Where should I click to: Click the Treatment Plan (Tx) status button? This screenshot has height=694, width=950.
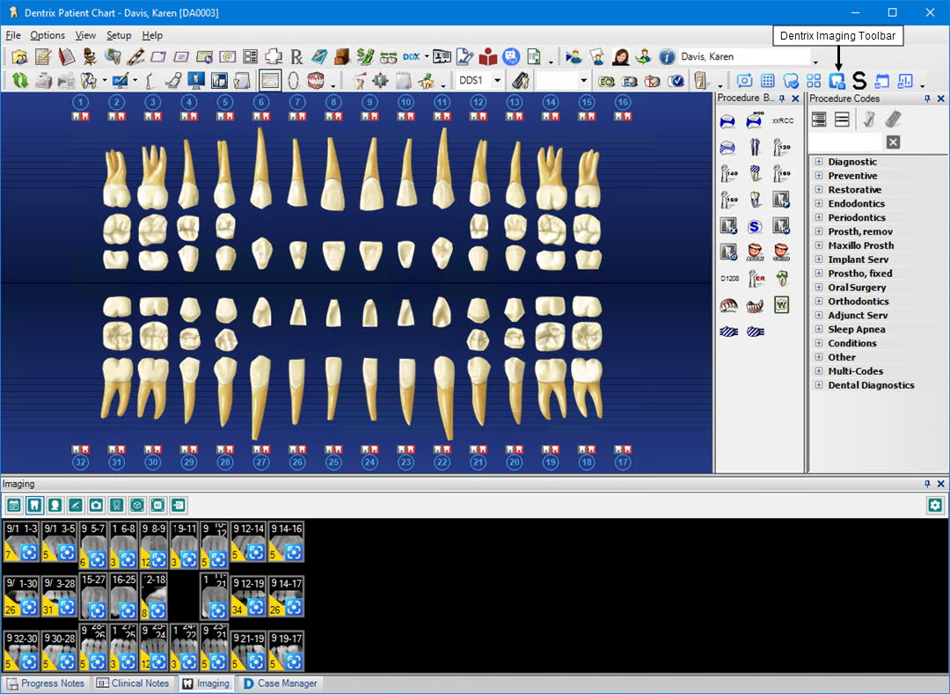(652, 81)
